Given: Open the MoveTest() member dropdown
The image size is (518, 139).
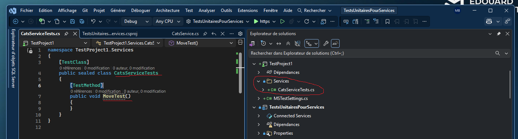Looking at the screenshot, I should pyautogui.click(x=200, y=43).
